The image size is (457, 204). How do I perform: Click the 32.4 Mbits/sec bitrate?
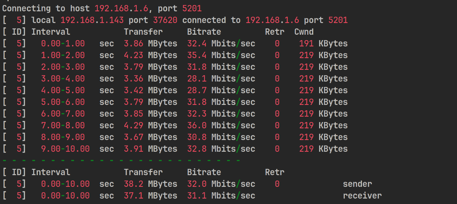[x=221, y=43]
